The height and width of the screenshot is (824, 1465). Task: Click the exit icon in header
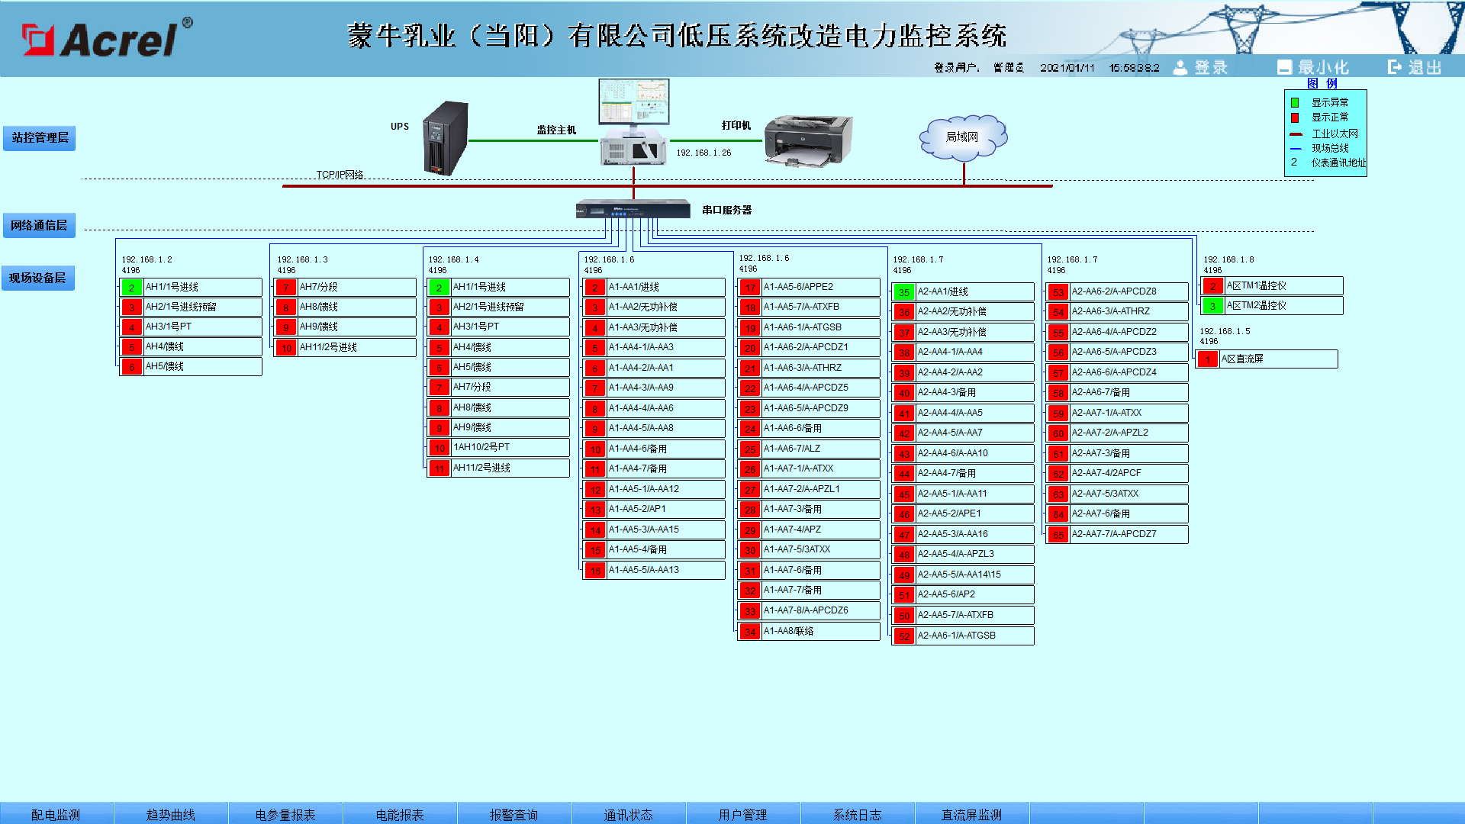tap(1394, 67)
